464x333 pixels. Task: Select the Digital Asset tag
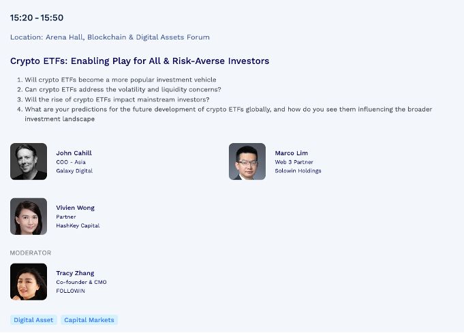pos(33,320)
